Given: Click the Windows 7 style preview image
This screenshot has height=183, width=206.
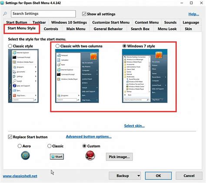Looking at the screenshot, I should point(145,76).
